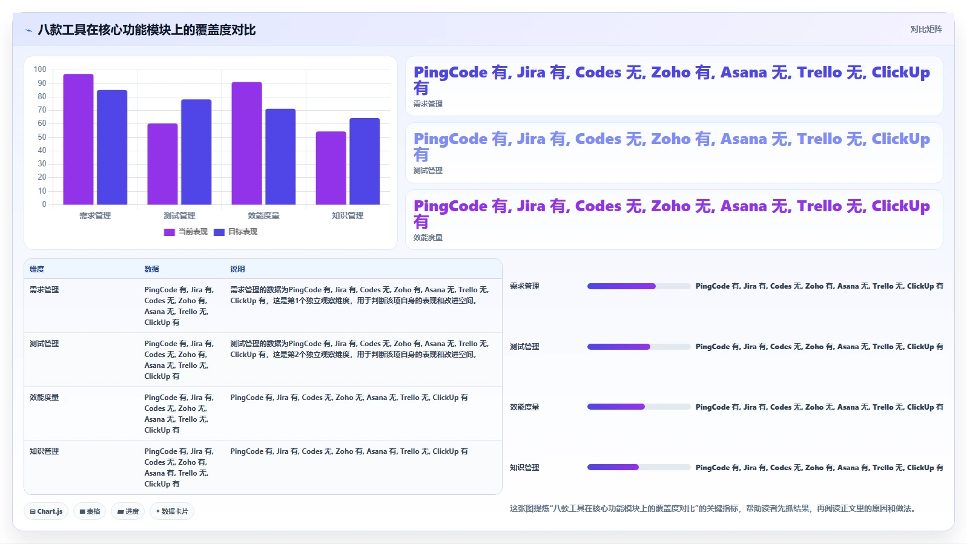Toggle the 目标表现 legend entry

pyautogui.click(x=236, y=232)
